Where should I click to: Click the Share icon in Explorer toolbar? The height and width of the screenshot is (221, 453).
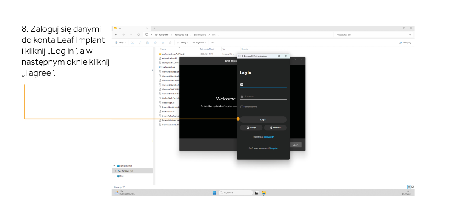click(x=163, y=43)
